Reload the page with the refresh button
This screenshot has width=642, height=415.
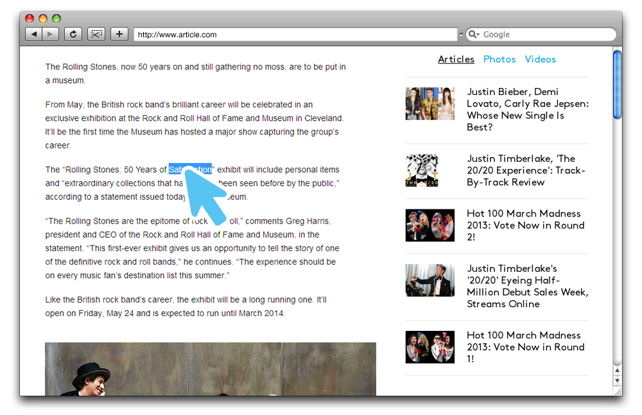73,34
